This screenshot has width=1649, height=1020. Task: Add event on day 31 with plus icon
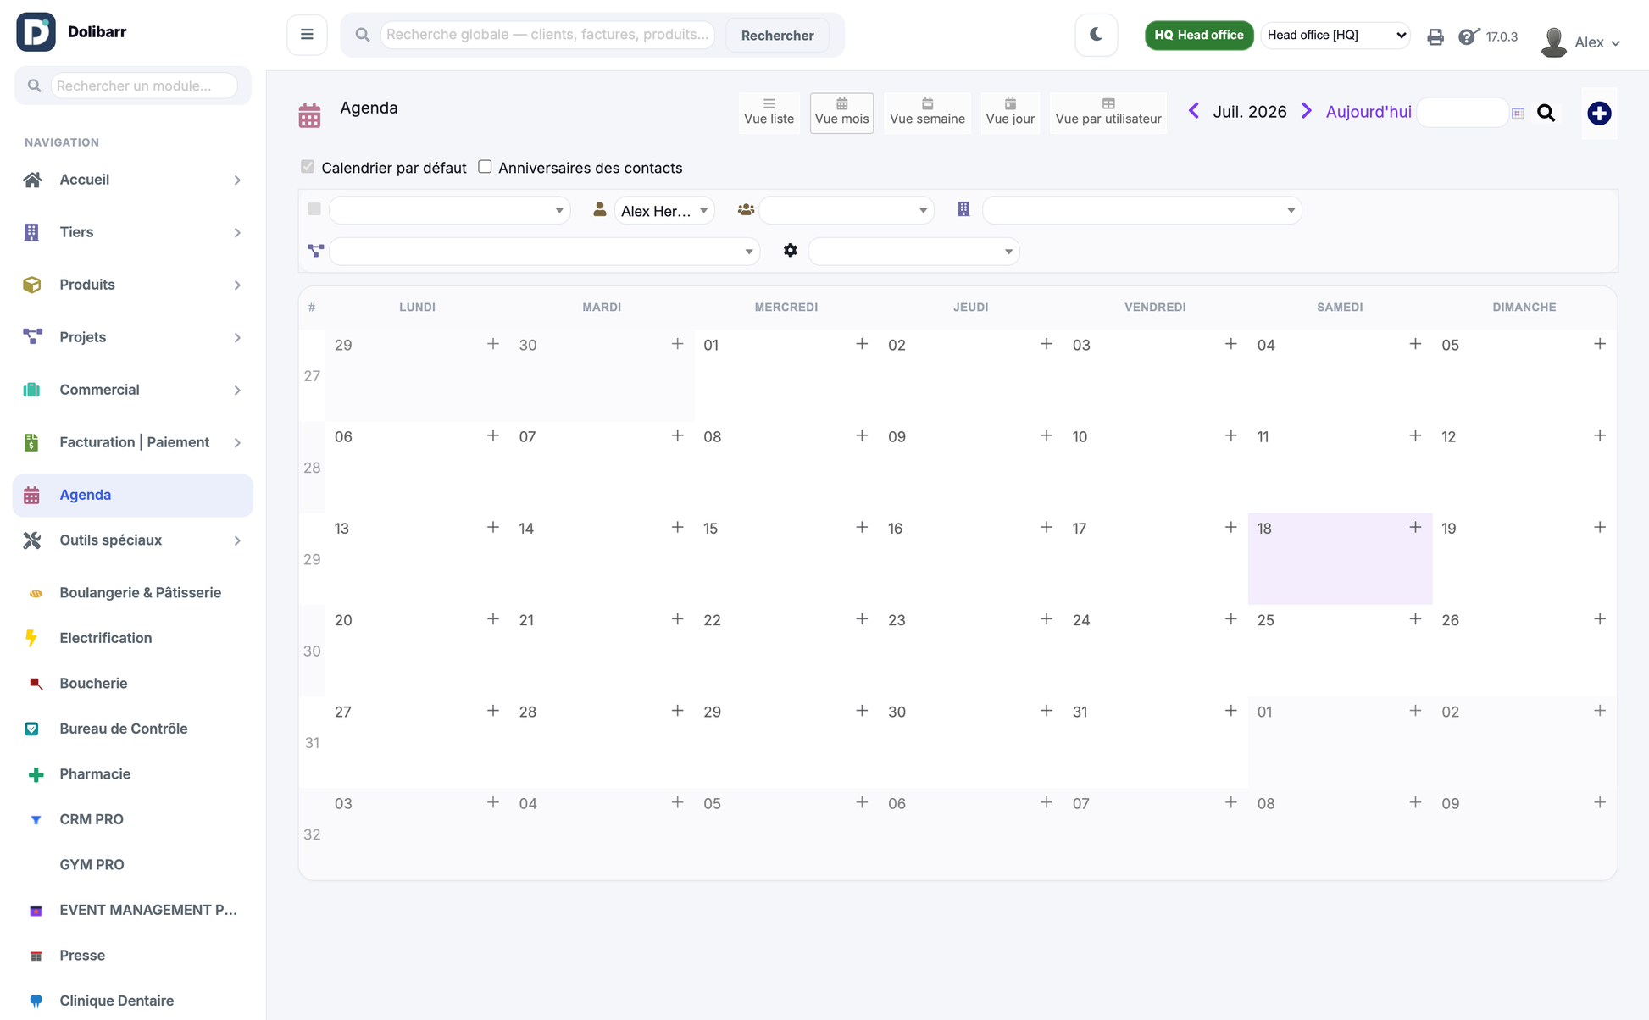pos(1230,710)
